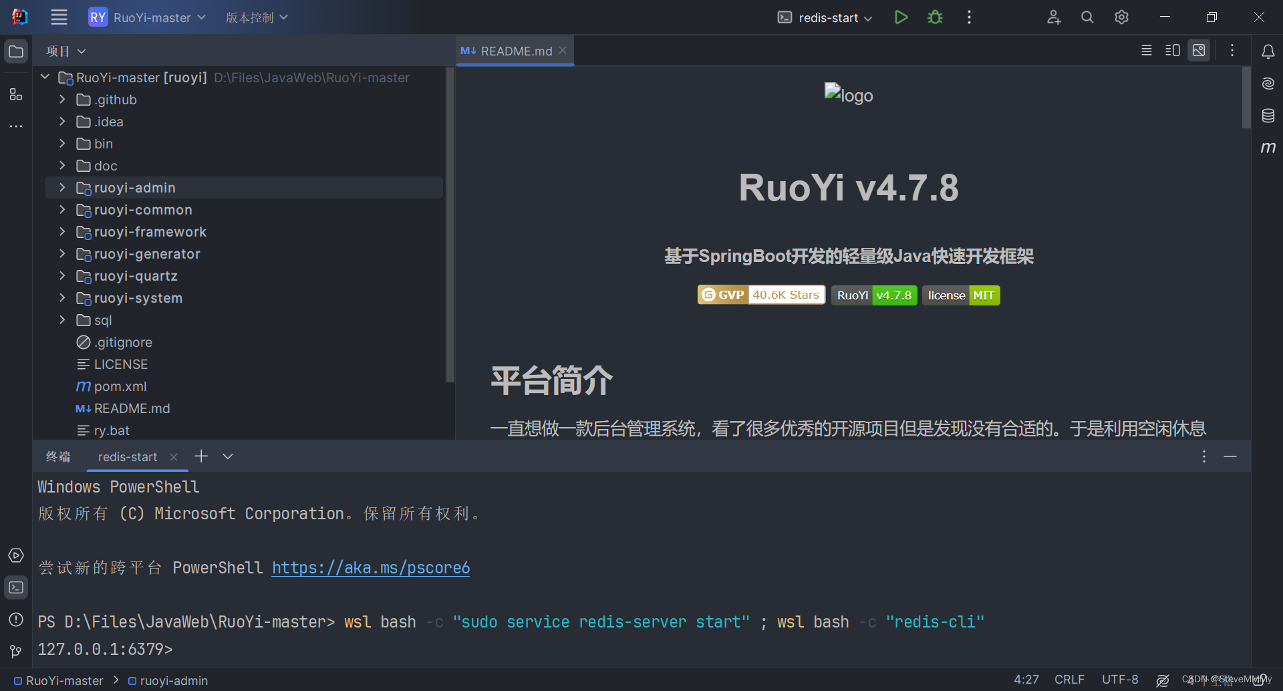
Task: Open Code With Me user icon
Action: tap(1054, 17)
